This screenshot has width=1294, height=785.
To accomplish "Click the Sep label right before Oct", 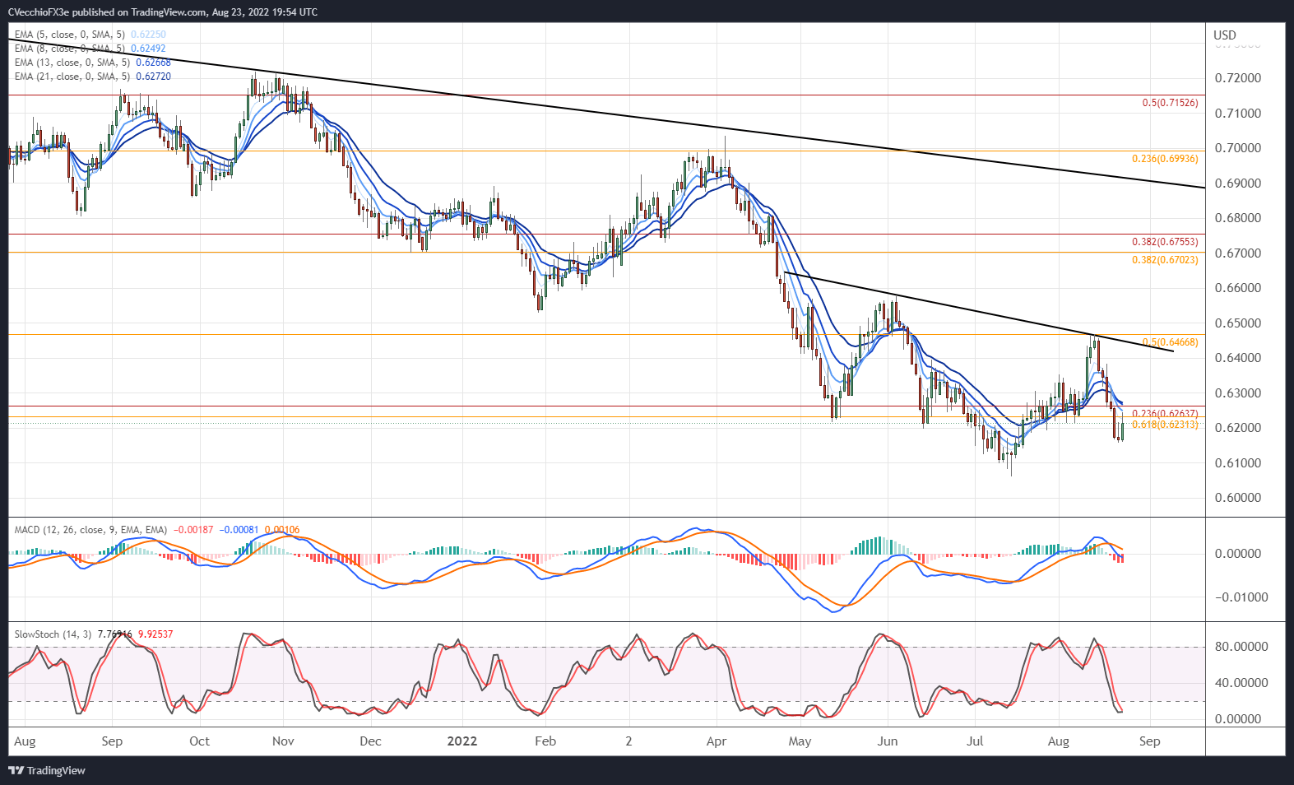I will (112, 741).
